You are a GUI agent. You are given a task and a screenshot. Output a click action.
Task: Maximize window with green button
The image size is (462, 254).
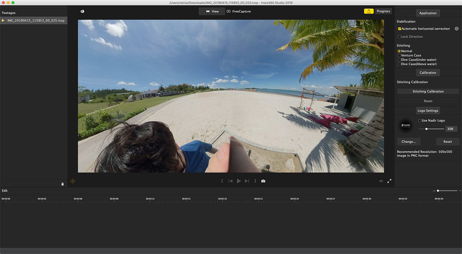tap(13, 3)
